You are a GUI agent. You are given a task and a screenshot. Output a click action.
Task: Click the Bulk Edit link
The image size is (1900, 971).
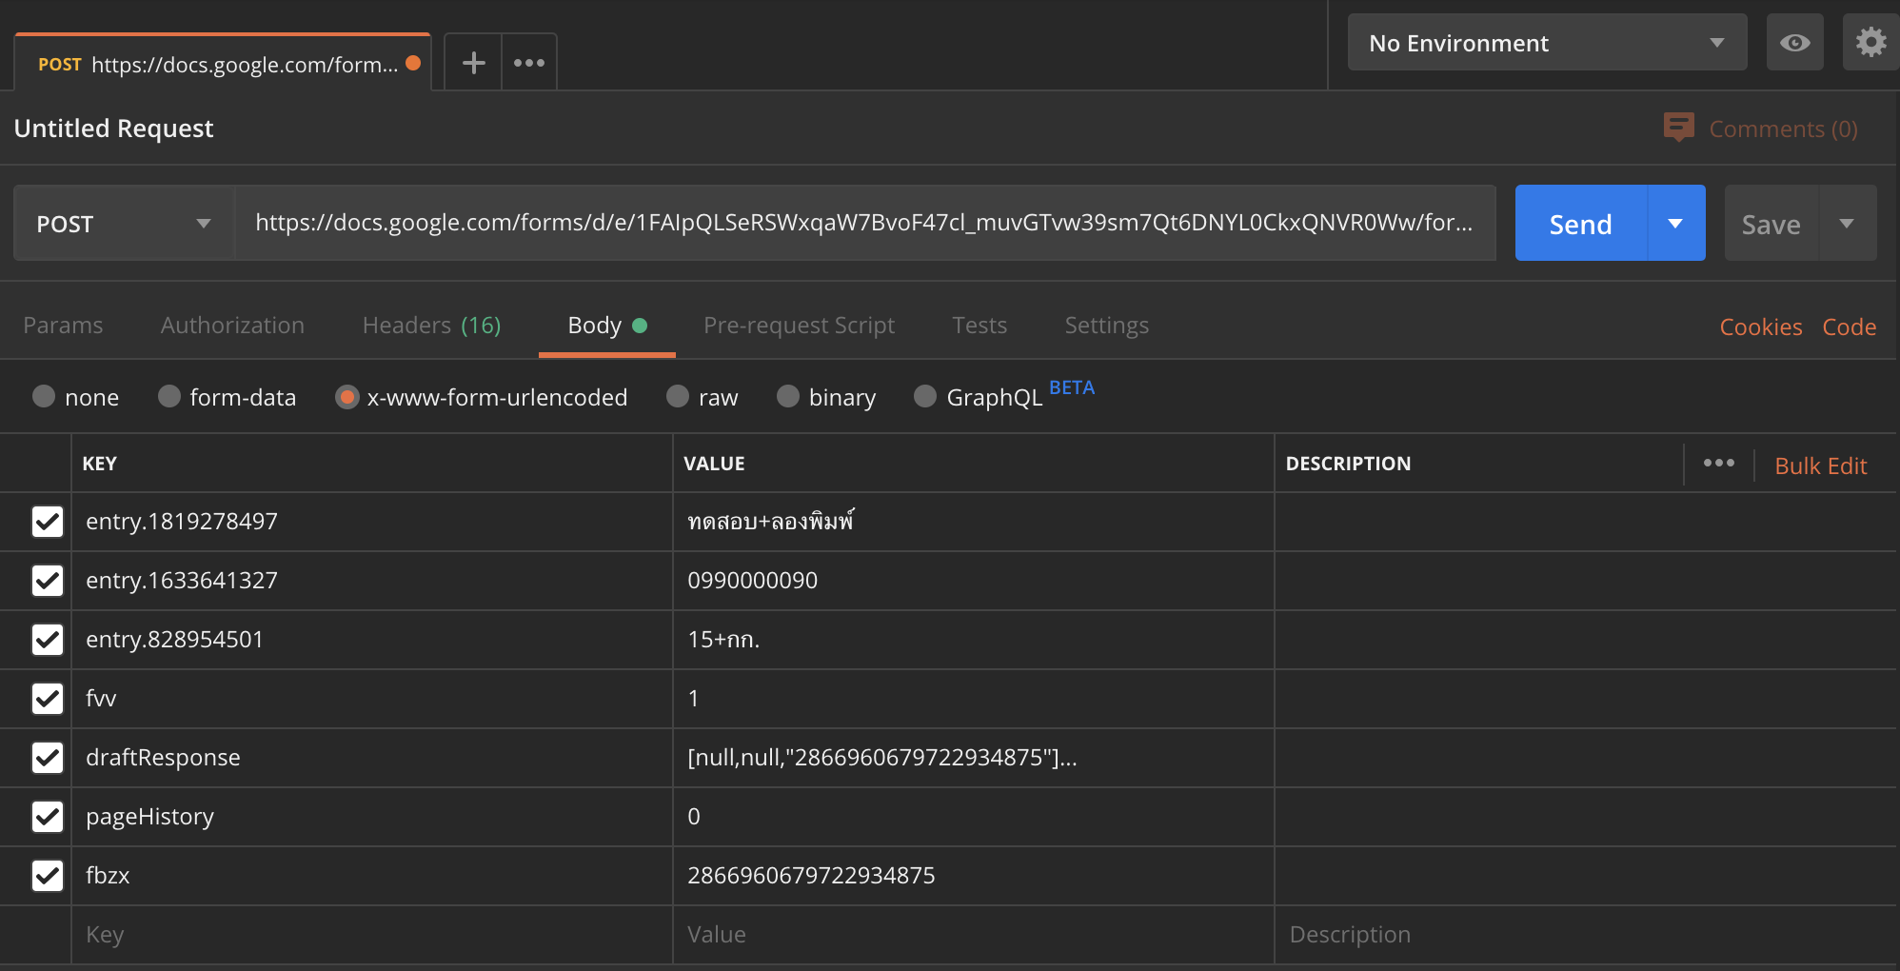coord(1820,466)
